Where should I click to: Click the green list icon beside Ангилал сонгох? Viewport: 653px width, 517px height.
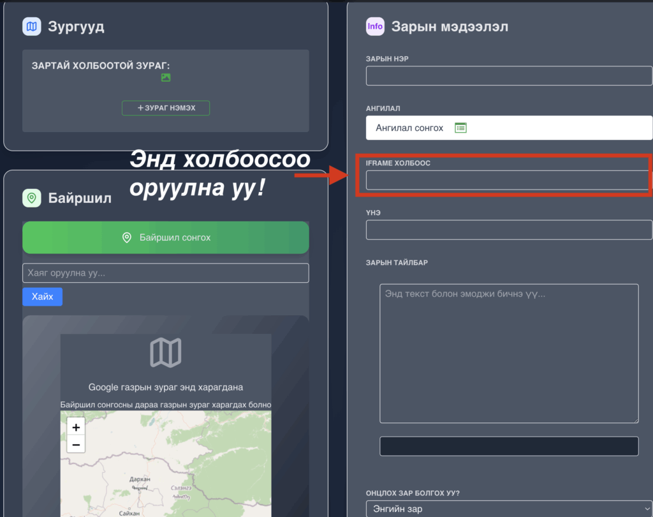pyautogui.click(x=460, y=128)
